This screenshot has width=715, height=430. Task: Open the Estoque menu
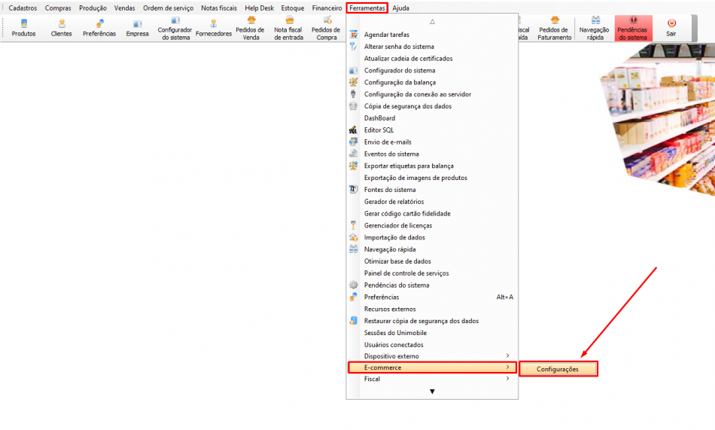pyautogui.click(x=293, y=8)
